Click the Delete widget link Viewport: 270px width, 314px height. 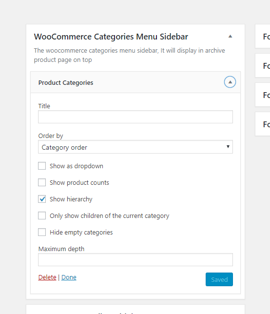pos(47,277)
